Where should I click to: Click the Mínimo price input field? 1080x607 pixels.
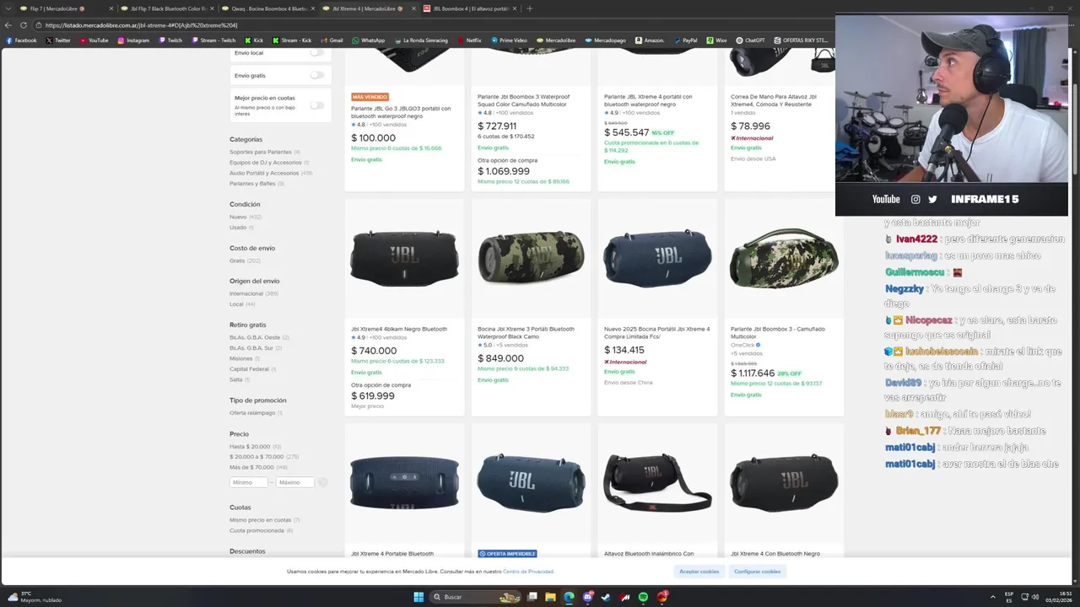tap(249, 482)
